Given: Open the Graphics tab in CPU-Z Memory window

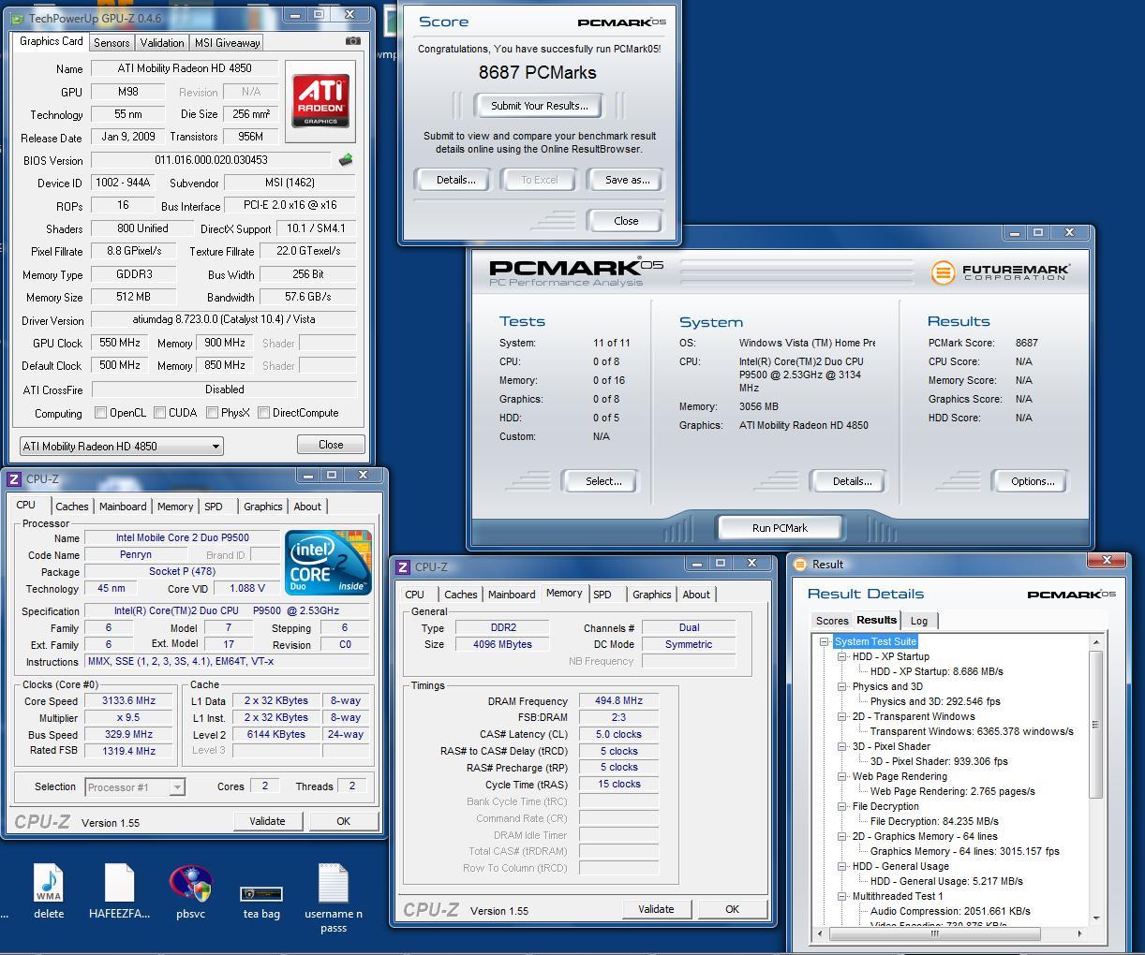Looking at the screenshot, I should coord(652,595).
